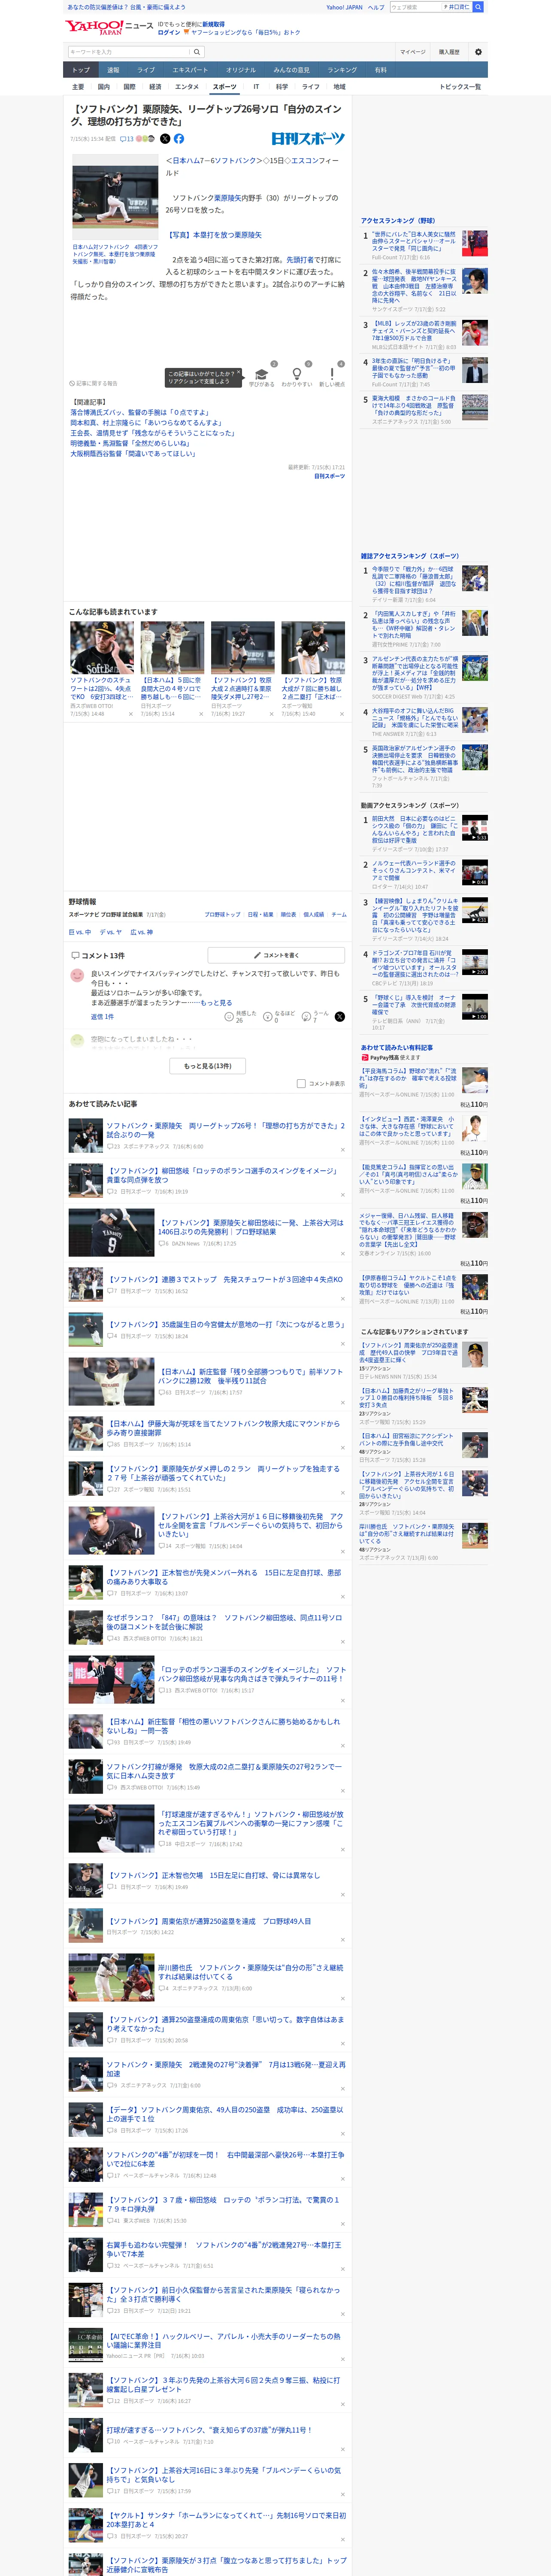The height and width of the screenshot is (2576, 551).
Task: Share article on Facebook icon
Action: coord(179,139)
